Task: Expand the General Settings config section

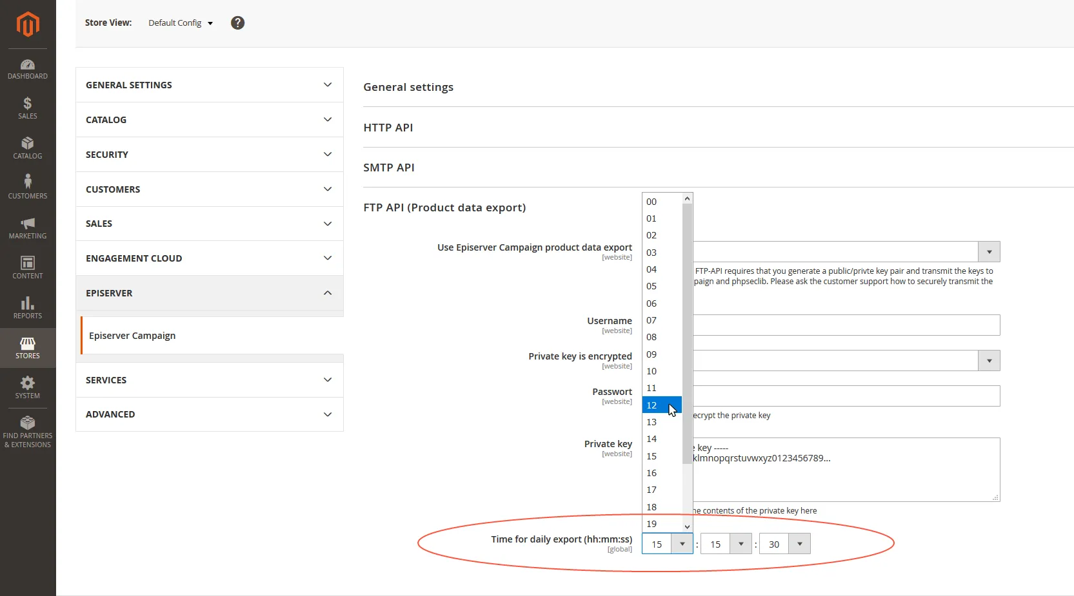Action: (210, 85)
